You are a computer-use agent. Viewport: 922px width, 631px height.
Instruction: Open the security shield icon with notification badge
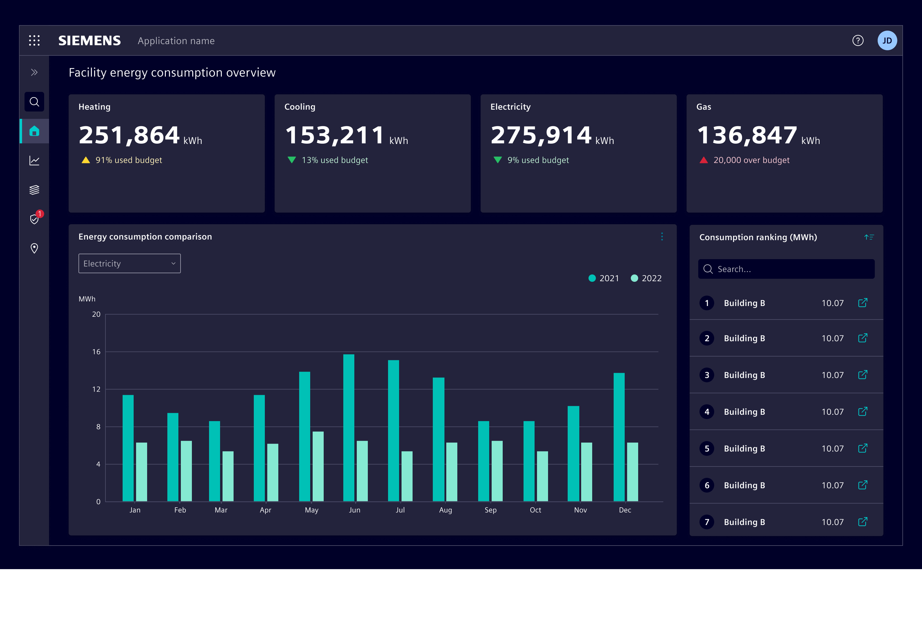34,219
